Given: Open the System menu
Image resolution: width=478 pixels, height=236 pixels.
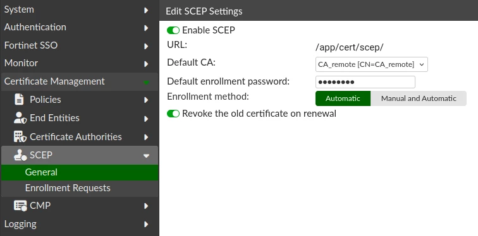Looking at the screenshot, I should (80, 9).
